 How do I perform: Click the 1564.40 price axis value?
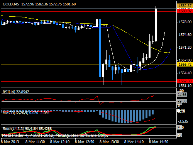coord(185,73)
